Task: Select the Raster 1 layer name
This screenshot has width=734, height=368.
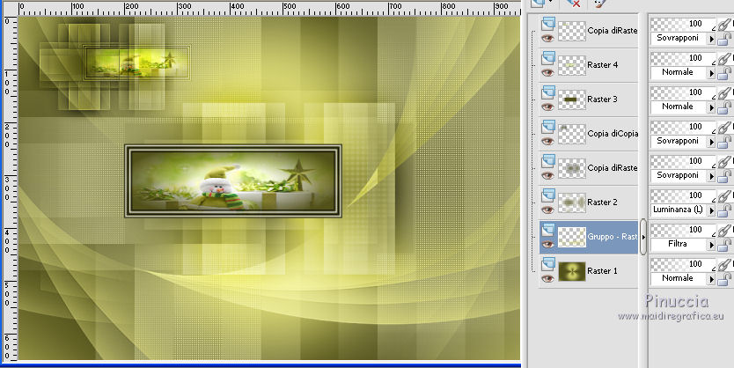Action: coord(603,270)
